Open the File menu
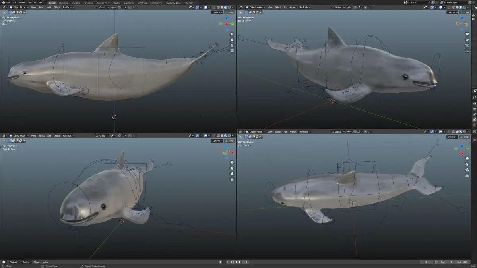 8,2
